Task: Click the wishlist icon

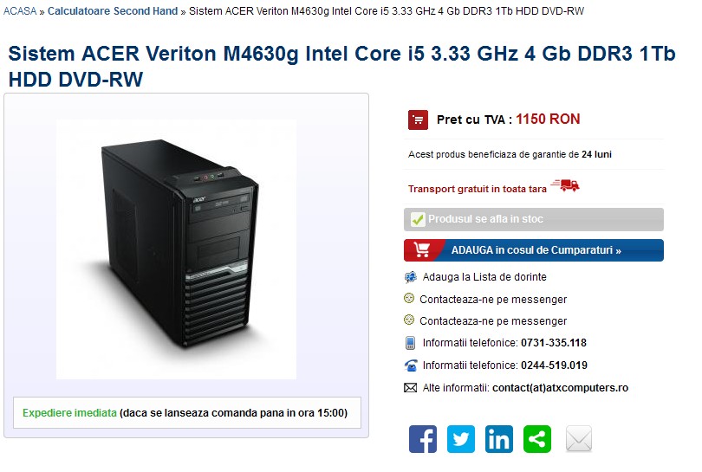Action: (411, 277)
